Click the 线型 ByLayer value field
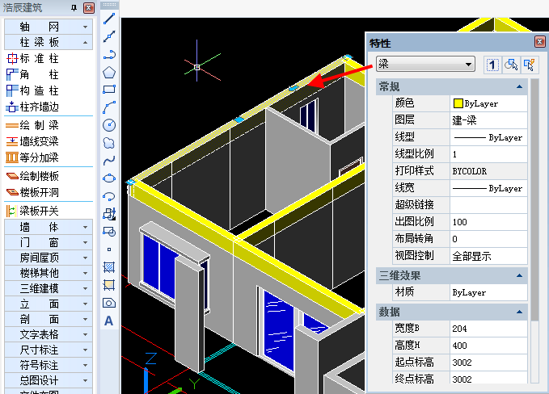The image size is (549, 394). point(488,137)
